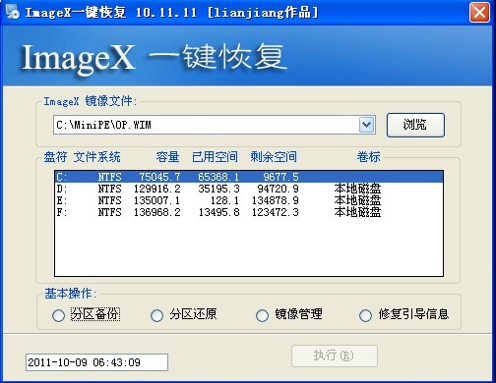Click the 已用空间 used space header
The height and width of the screenshot is (383, 496).
pos(215,157)
